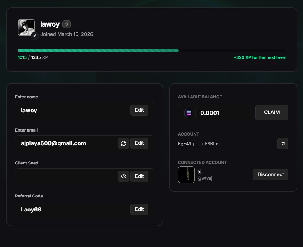Click the lawoy username heading

point(50,24)
